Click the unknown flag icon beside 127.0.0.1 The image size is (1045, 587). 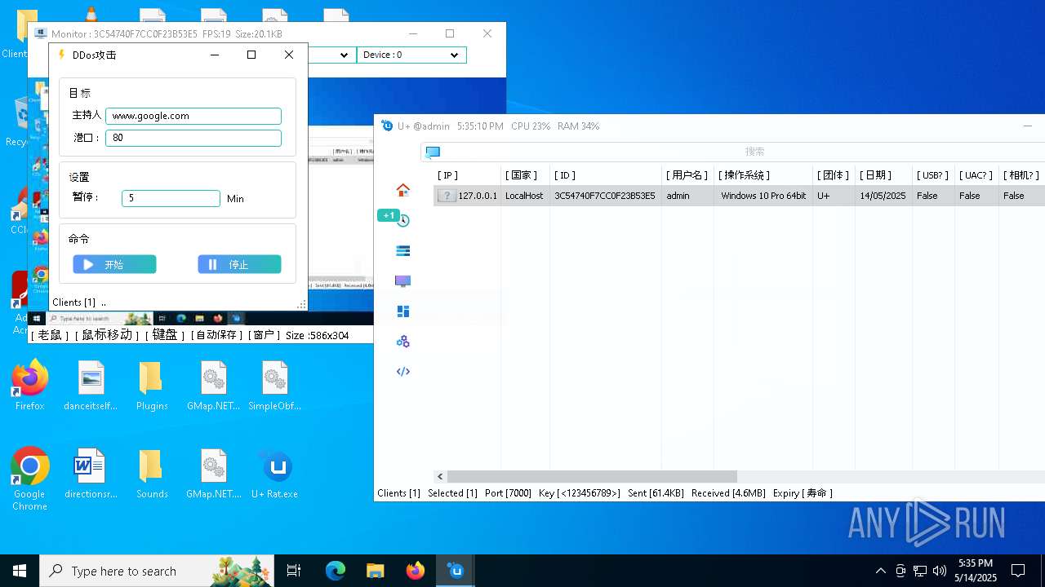click(447, 196)
